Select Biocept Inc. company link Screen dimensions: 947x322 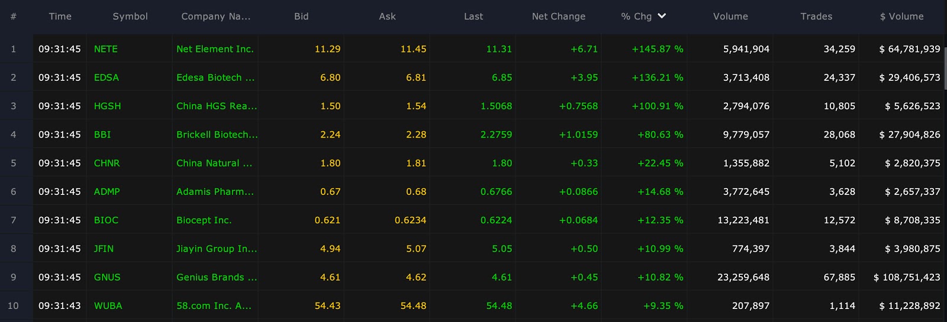click(204, 220)
